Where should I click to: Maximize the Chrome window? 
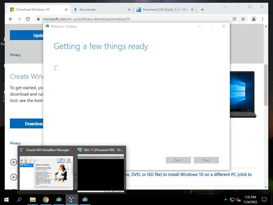[x=250, y=7]
